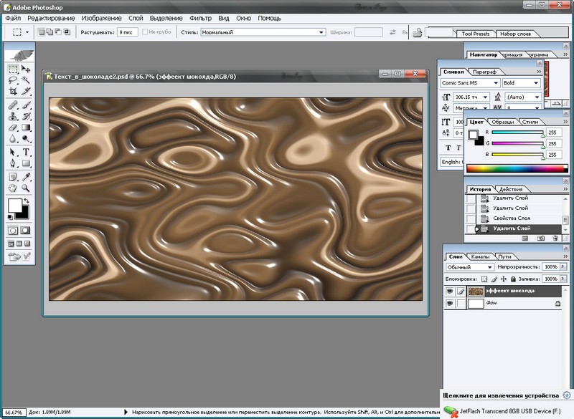The height and width of the screenshot is (419, 574).
Task: Open the Comic Sans MS font dropdown
Action: [x=497, y=83]
